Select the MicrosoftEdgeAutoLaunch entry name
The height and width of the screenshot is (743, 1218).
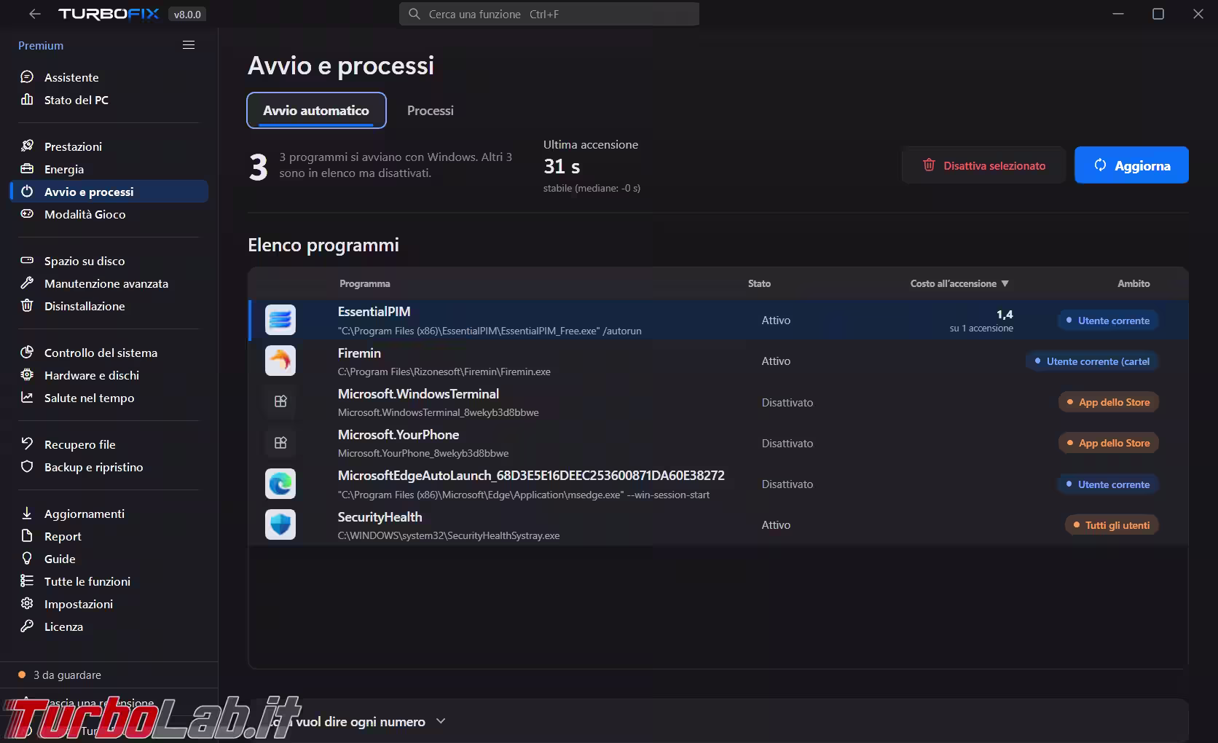[x=531, y=476]
